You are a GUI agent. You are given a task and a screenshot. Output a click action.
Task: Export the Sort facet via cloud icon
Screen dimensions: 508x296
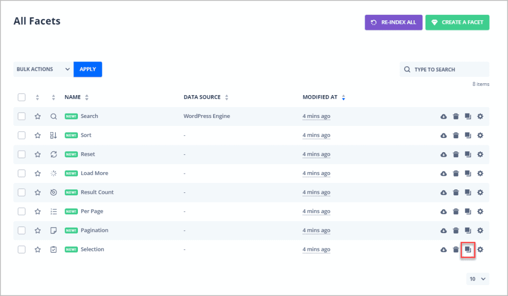[x=444, y=135]
